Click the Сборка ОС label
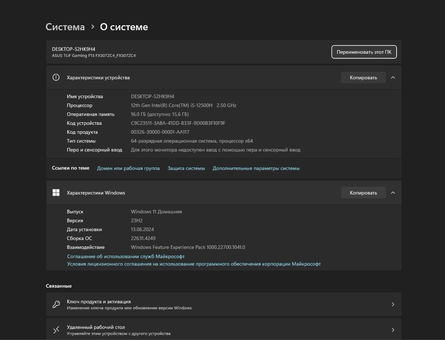This screenshot has width=445, height=340. (x=80, y=238)
